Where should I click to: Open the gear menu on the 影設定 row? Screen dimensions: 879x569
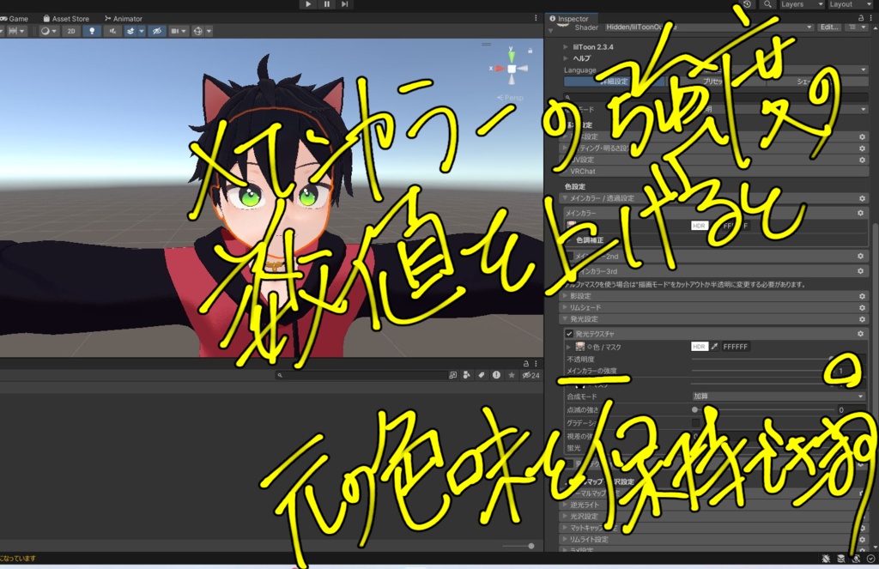tap(862, 296)
